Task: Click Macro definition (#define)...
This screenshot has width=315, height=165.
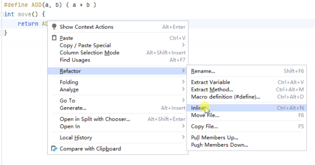Action: [x=225, y=97]
